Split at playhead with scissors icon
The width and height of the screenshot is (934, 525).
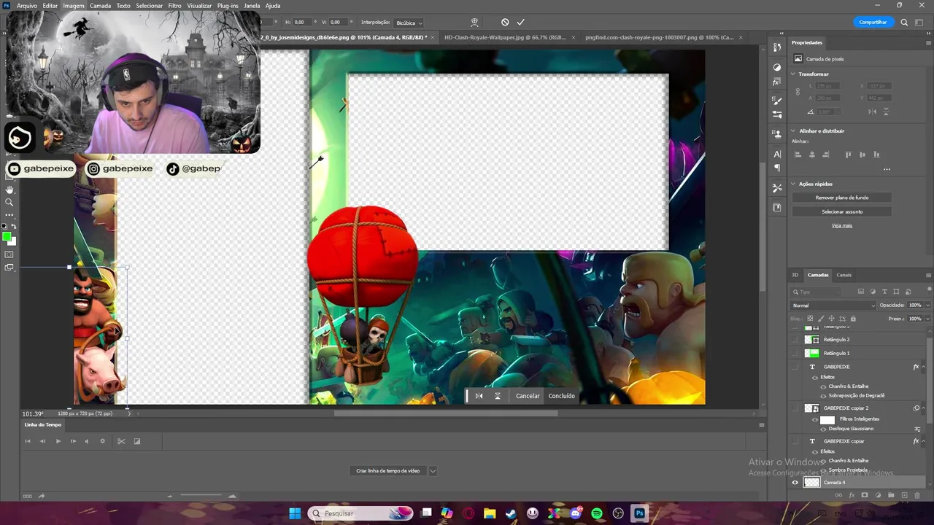(x=121, y=441)
